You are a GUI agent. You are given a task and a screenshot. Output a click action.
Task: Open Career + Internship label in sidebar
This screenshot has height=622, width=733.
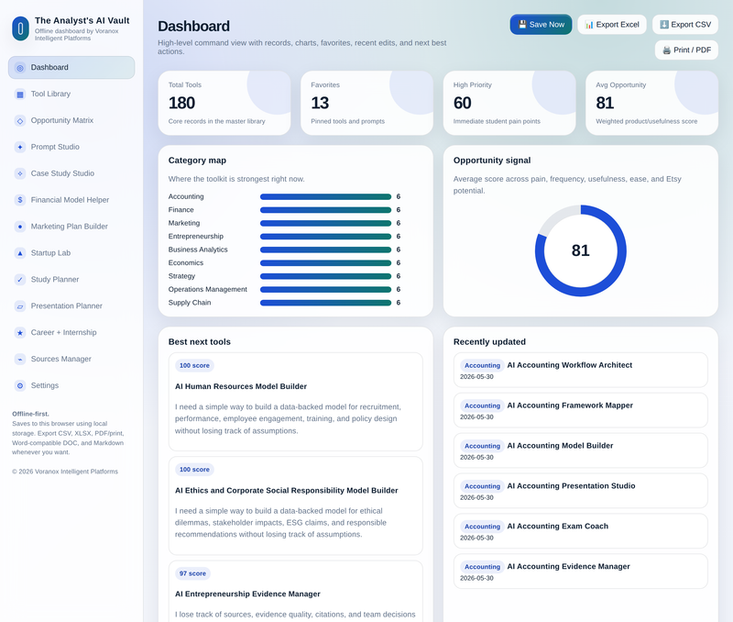[63, 333]
